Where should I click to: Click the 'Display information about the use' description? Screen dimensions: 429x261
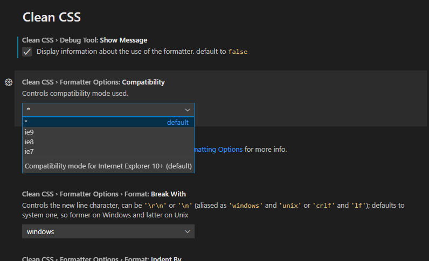click(142, 52)
